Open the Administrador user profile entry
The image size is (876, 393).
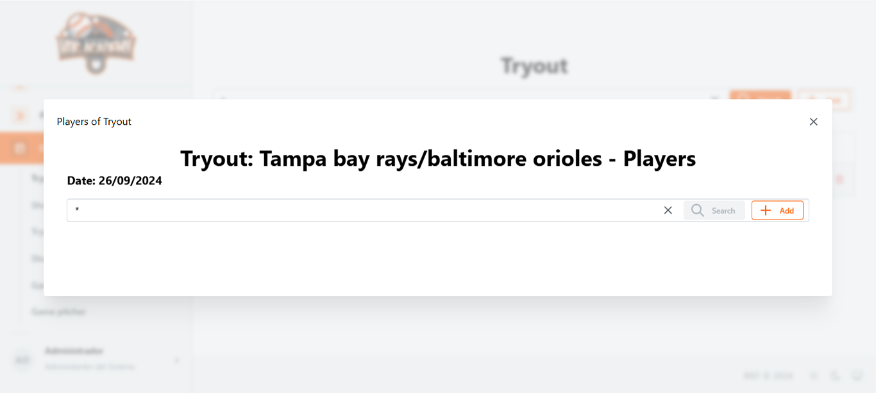point(89,358)
